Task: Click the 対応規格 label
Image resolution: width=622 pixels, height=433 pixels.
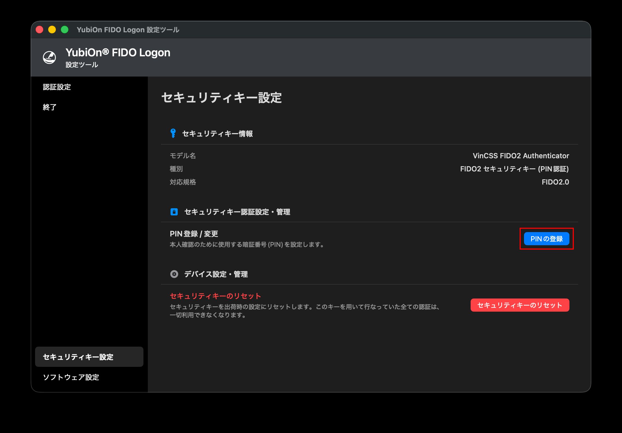Action: (183, 182)
